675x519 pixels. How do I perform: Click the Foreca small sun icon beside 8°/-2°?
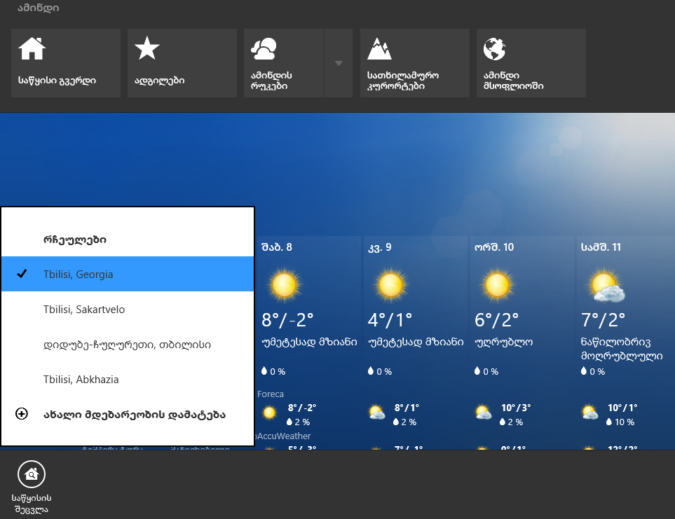[x=269, y=413]
